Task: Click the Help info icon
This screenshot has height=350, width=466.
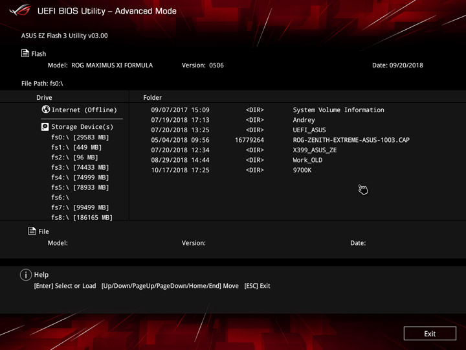Action: [x=26, y=275]
